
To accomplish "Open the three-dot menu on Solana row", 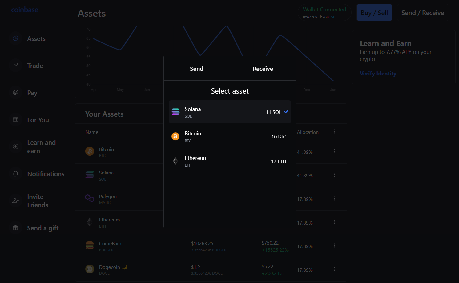I will [335, 175].
